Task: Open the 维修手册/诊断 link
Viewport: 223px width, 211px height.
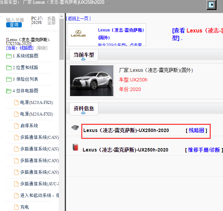Action: [x=204, y=150]
